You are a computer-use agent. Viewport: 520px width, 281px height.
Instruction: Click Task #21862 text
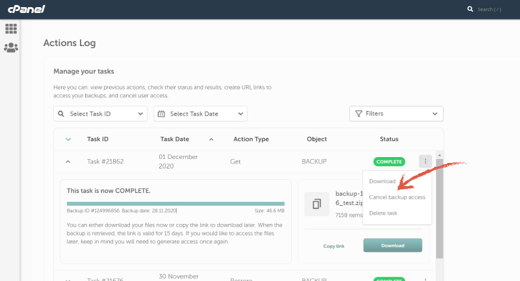105,162
